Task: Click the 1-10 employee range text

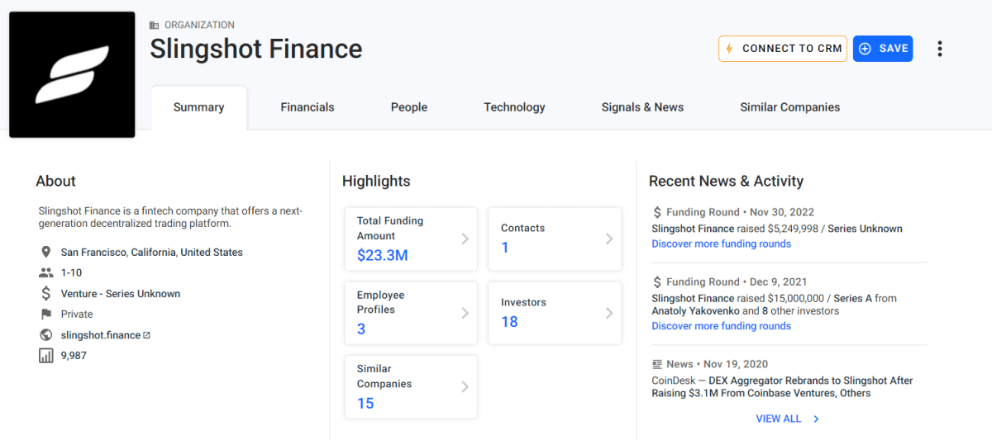Action: pos(71,272)
